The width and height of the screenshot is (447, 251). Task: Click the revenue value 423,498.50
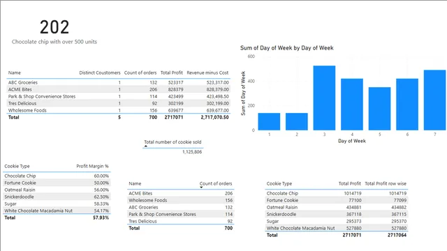click(217, 96)
